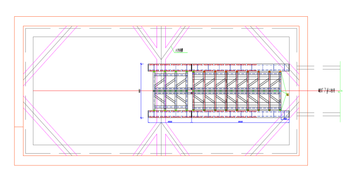
Task: Select the lower blue arrowhead of the vertical dimension line
Action: tap(142, 118)
